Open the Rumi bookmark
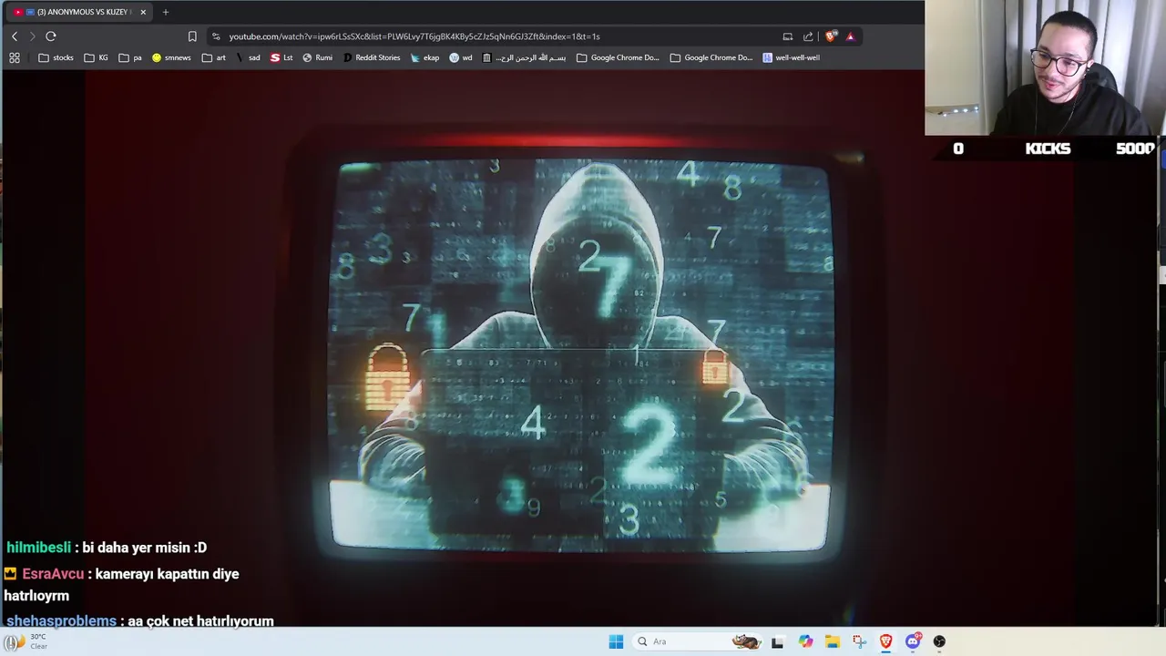The width and height of the screenshot is (1166, 656). [x=317, y=57]
